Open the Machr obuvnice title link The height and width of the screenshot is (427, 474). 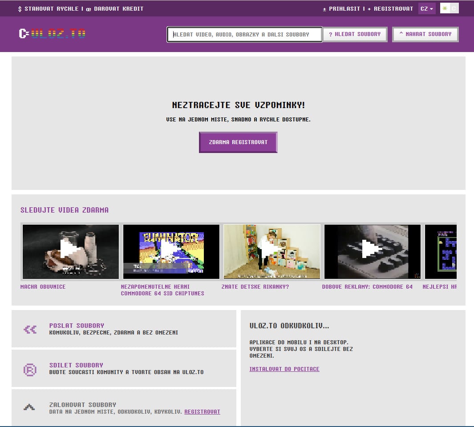[43, 286]
